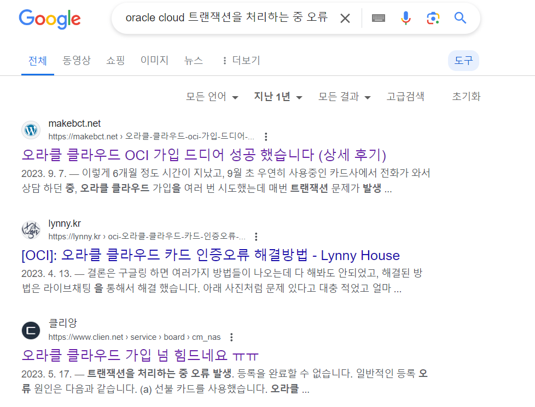Screen dimensions: 535x407
Task: Click the www.clien.net URL breadcrumb
Action: click(135, 337)
